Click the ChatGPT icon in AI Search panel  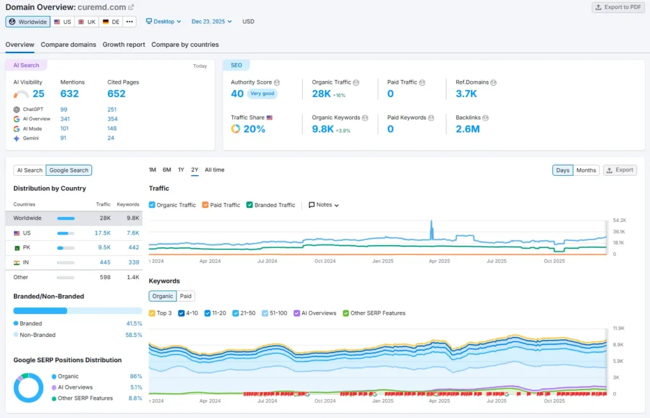pos(16,110)
